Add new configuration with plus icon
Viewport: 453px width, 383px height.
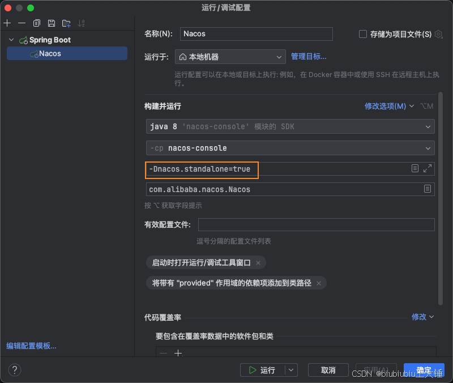coord(7,23)
